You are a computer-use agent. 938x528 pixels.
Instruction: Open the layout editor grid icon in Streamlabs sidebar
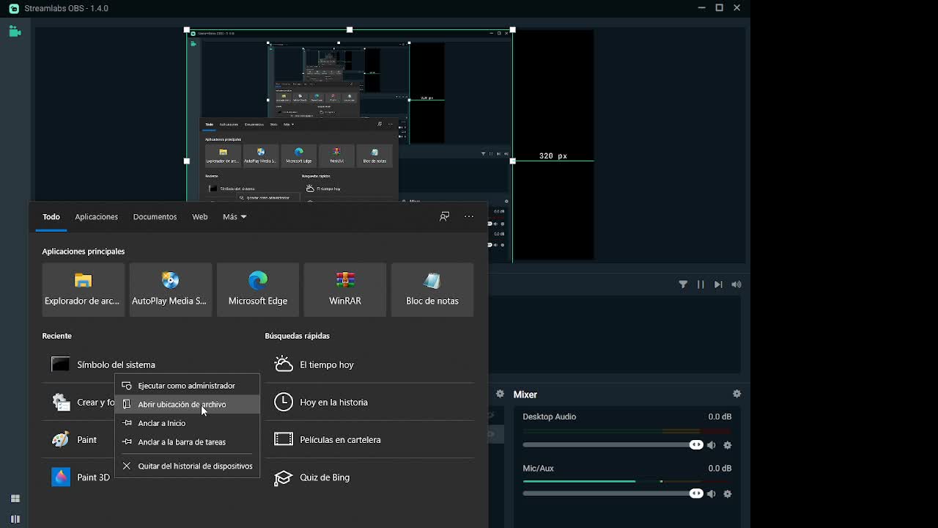[x=15, y=499]
